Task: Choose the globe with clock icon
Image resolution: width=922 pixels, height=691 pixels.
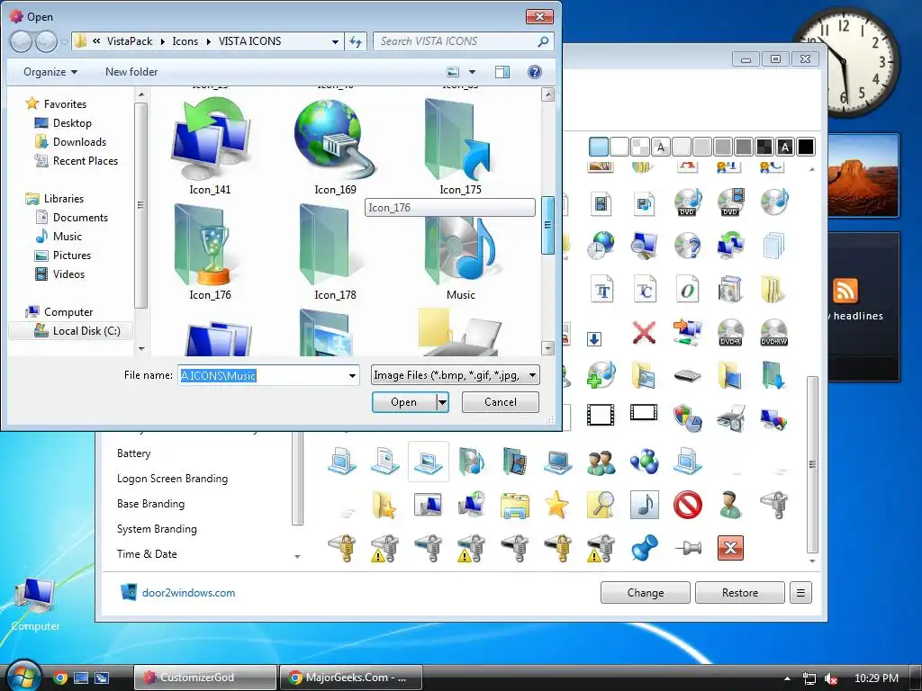Action: [x=601, y=246]
